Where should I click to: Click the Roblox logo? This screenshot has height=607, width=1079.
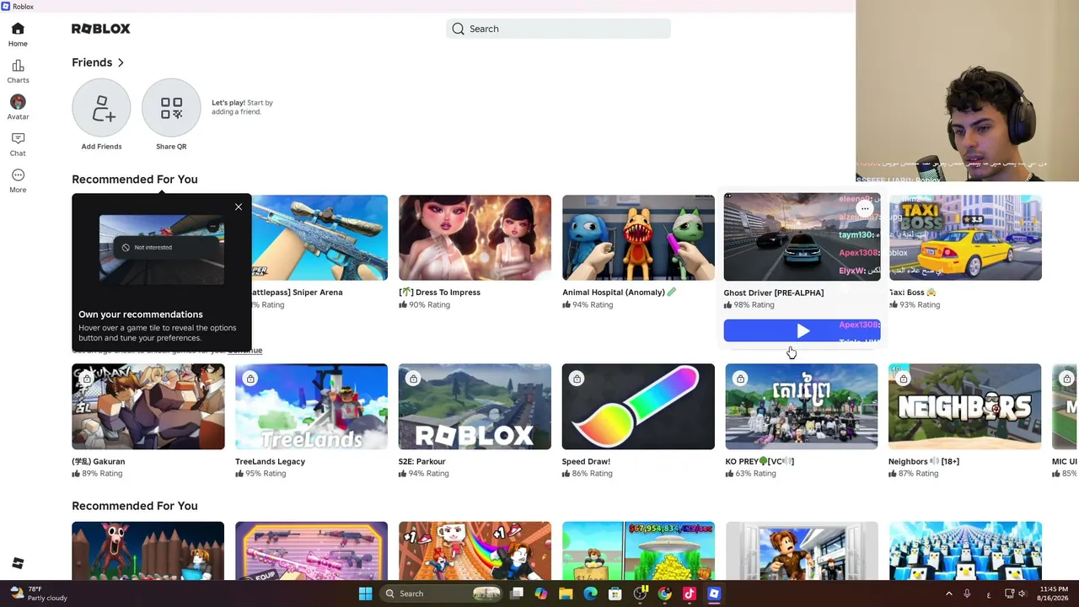click(101, 29)
